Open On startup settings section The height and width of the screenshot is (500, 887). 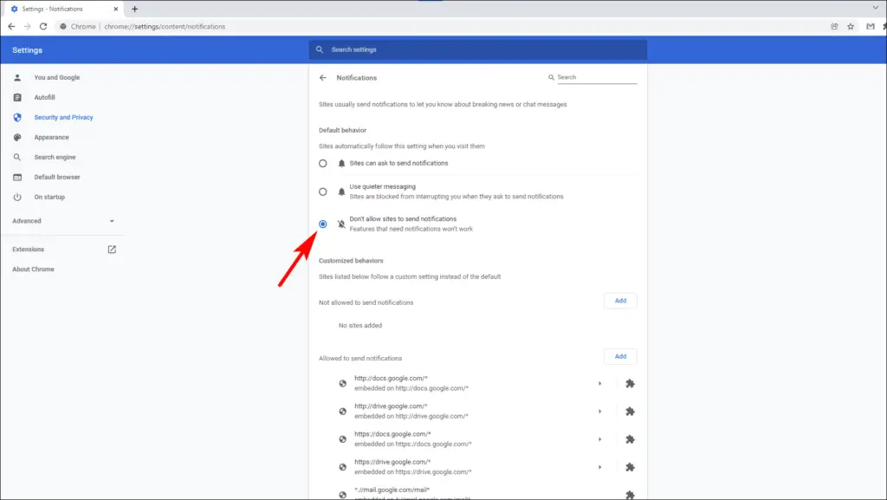pos(49,197)
